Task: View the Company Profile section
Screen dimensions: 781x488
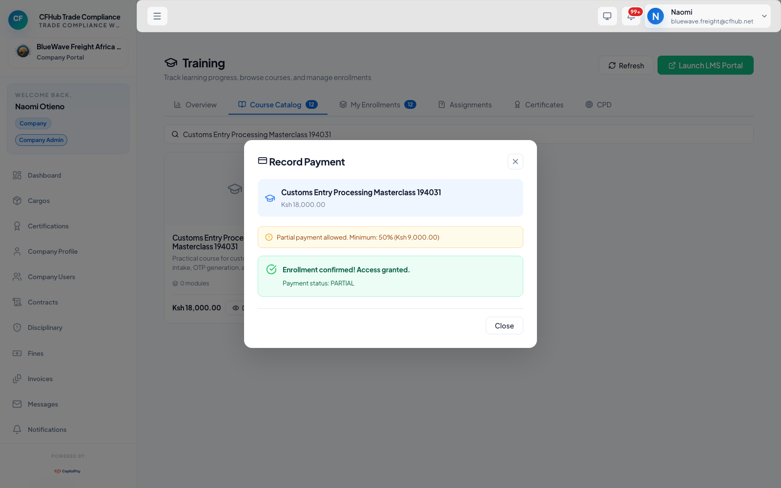Action: [52, 251]
